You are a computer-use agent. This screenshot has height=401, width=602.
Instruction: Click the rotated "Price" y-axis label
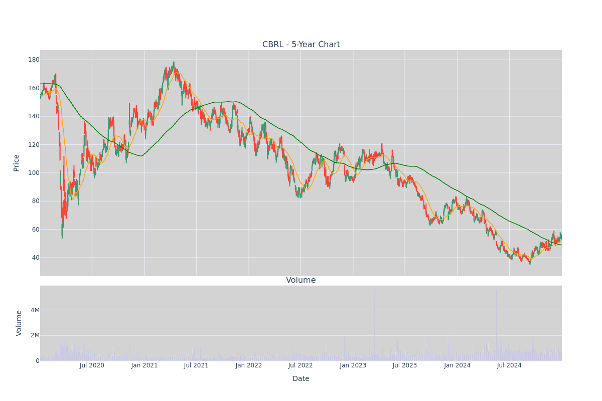pyautogui.click(x=17, y=163)
